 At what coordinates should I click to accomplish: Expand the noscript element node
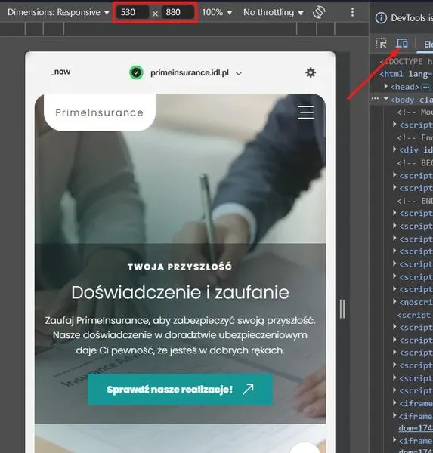tap(394, 301)
